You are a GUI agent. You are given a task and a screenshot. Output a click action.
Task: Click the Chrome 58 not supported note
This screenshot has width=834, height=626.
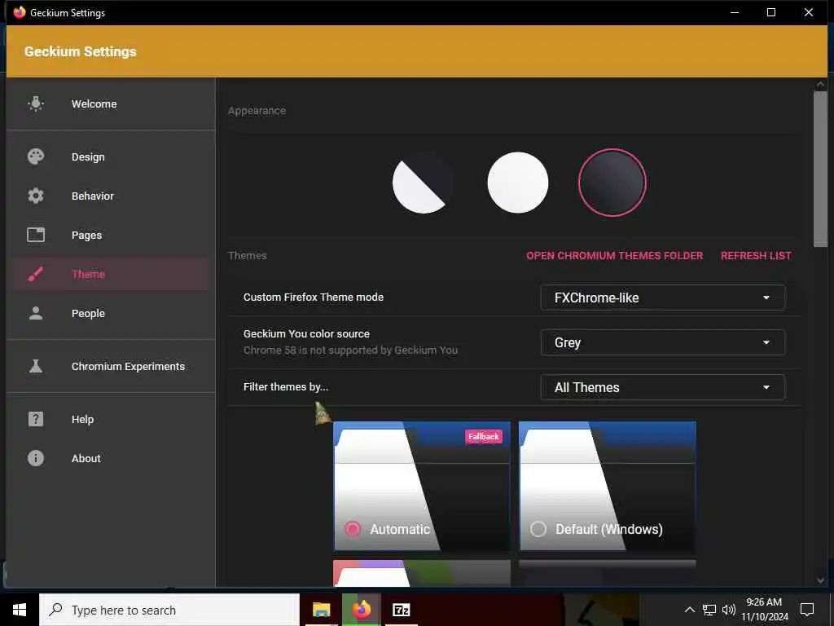click(350, 350)
